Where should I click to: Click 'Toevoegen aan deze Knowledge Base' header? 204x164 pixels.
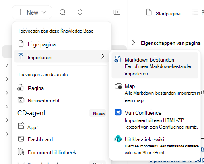pos(56,31)
